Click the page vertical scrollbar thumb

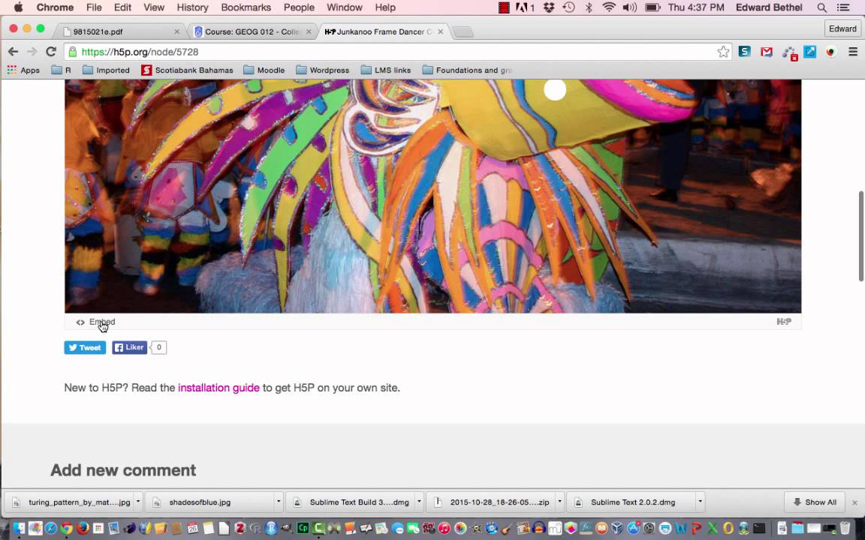click(860, 235)
